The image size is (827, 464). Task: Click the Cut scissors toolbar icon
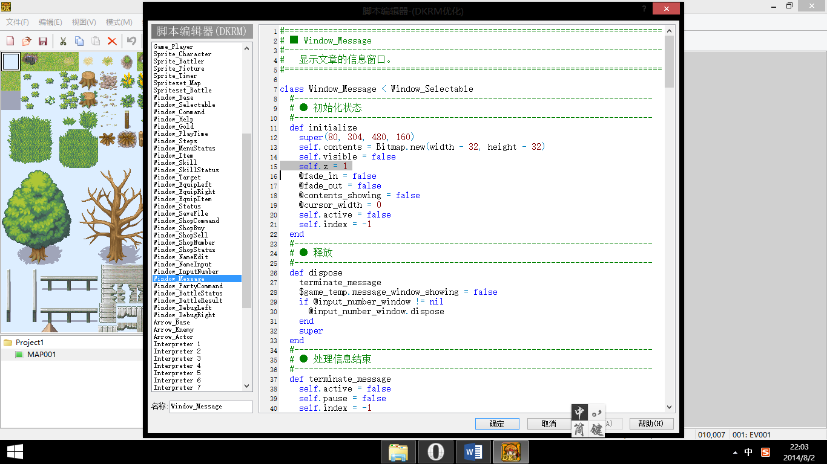[x=63, y=41]
